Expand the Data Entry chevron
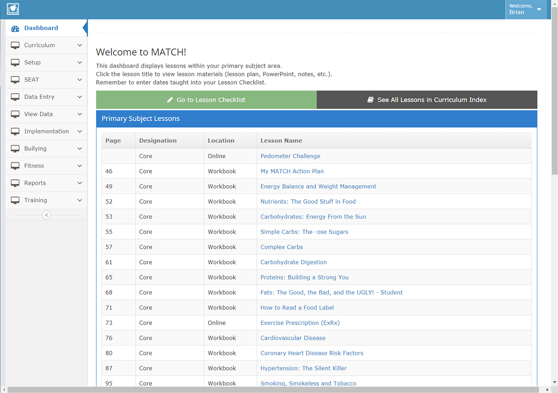 [79, 97]
